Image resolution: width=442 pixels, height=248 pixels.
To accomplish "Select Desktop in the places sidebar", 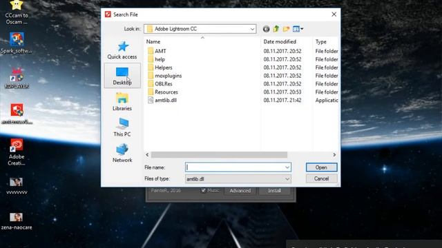I will point(122,76).
